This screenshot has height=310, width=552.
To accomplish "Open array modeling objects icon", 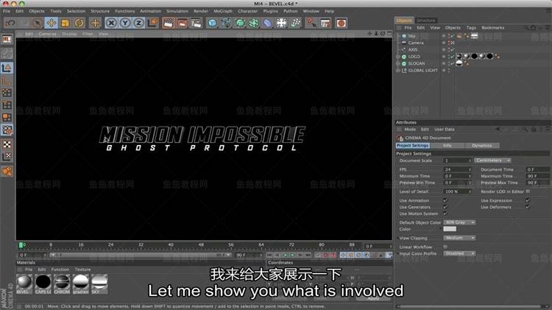I will click(254, 24).
